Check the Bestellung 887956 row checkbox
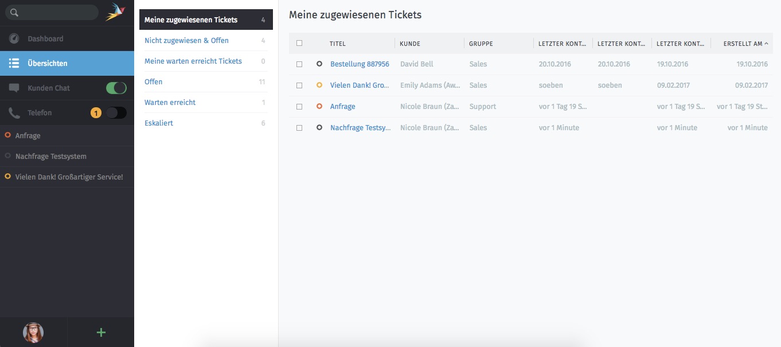 (299, 64)
